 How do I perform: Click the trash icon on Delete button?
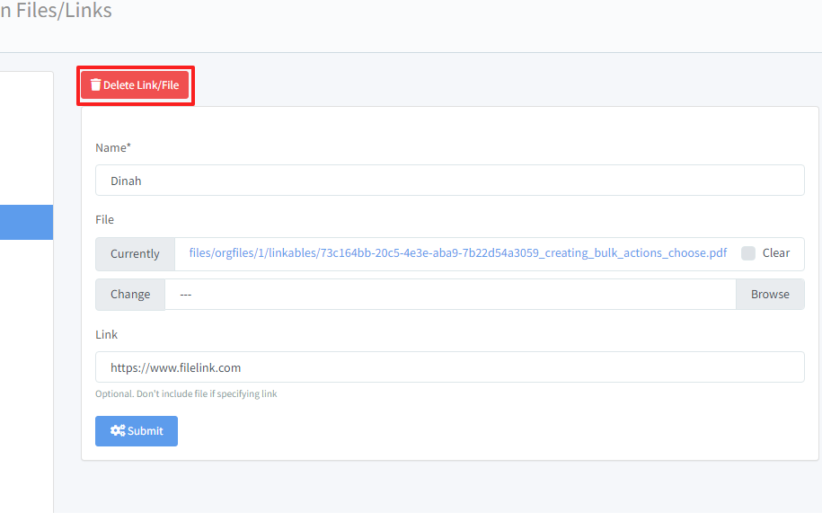(95, 85)
